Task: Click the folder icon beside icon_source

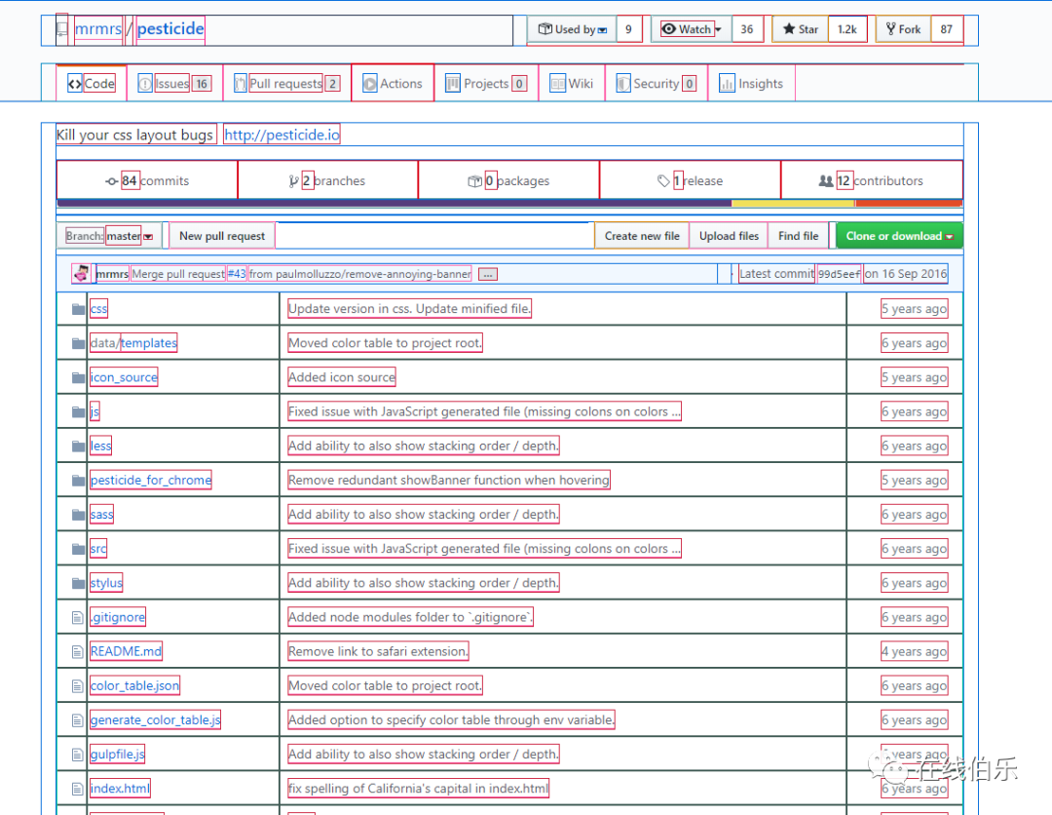Action: [79, 377]
